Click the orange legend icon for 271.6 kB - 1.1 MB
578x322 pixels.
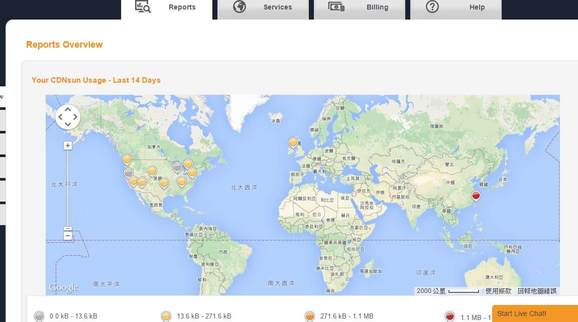tap(310, 316)
